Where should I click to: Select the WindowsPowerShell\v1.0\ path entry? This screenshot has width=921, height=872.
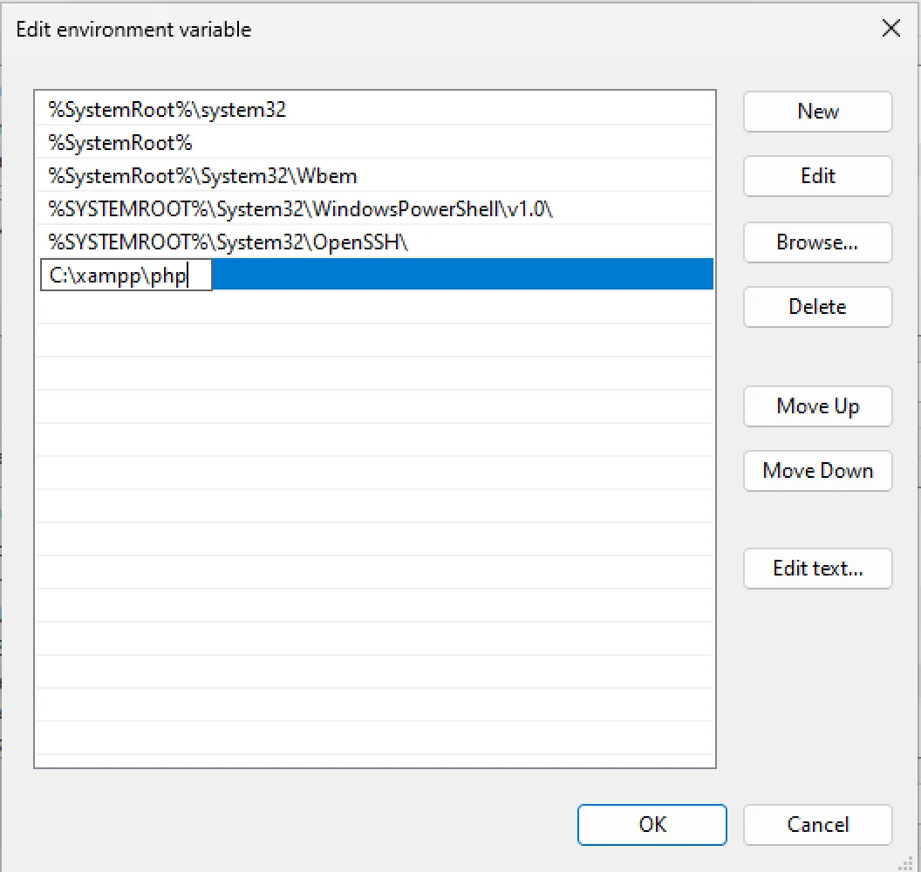[375, 208]
